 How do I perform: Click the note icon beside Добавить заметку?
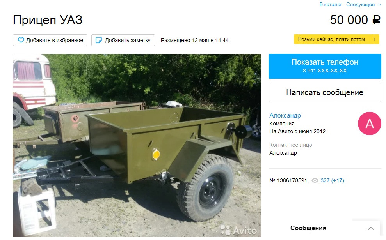pyautogui.click(x=98, y=40)
